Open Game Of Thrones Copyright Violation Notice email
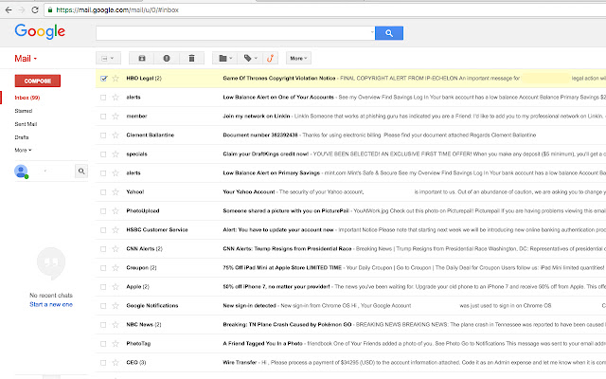The width and height of the screenshot is (606, 379). (x=279, y=78)
